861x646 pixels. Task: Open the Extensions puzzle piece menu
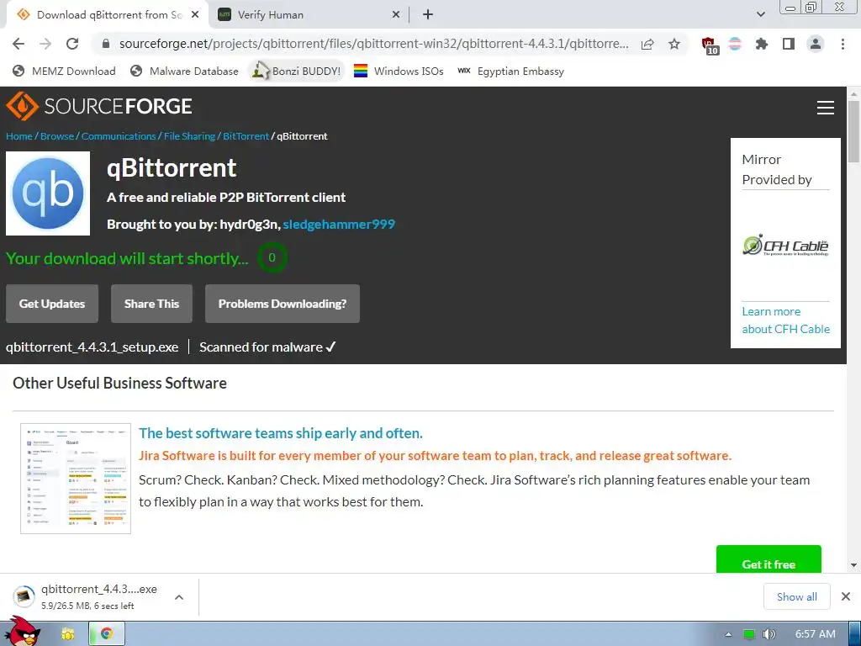(x=761, y=44)
